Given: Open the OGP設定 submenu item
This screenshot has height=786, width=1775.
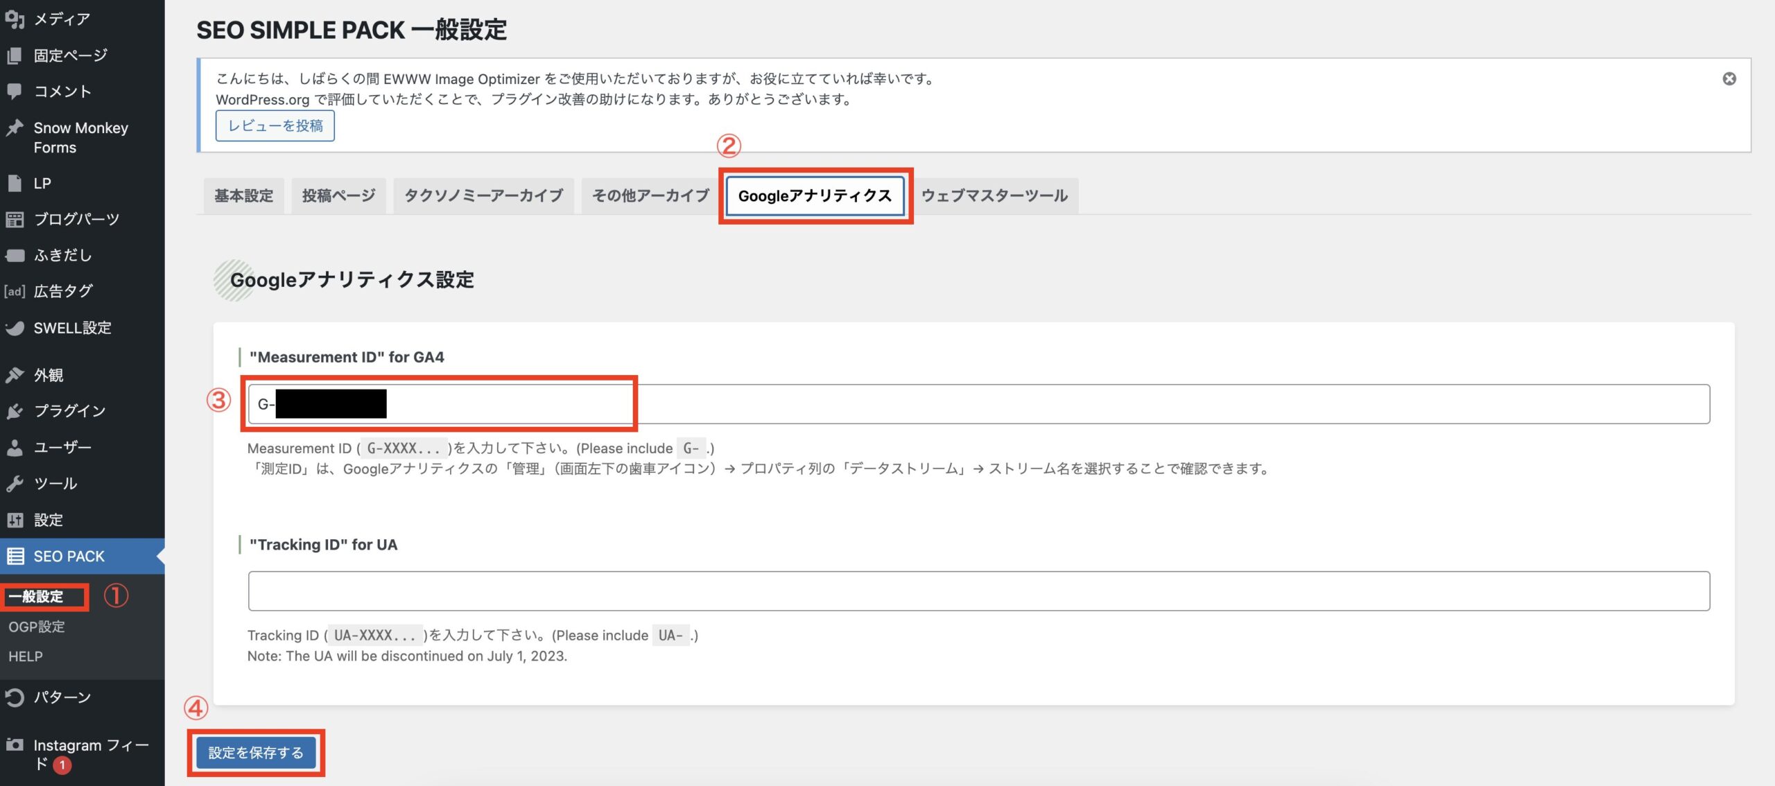Looking at the screenshot, I should [x=37, y=627].
